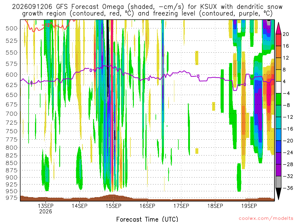Select the 19SEP tick label

249,206
